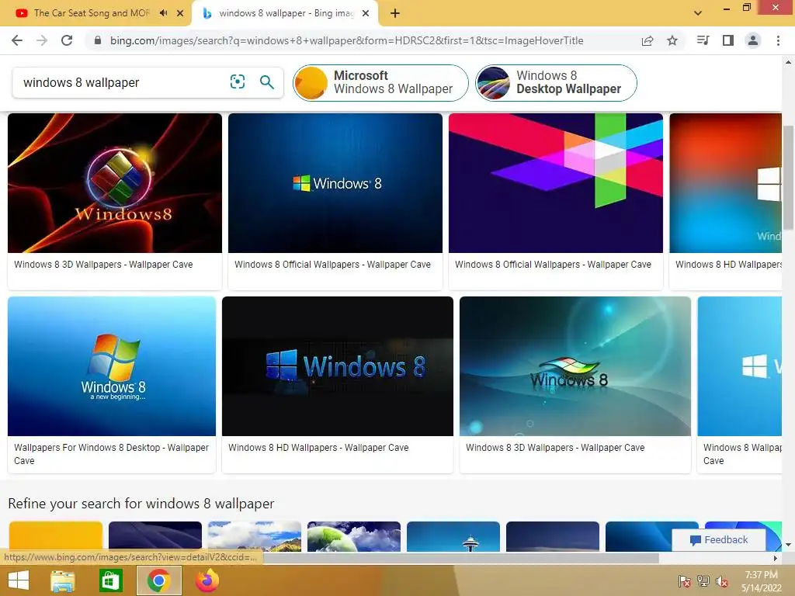
Task: Open network status tray icon
Action: click(x=703, y=581)
